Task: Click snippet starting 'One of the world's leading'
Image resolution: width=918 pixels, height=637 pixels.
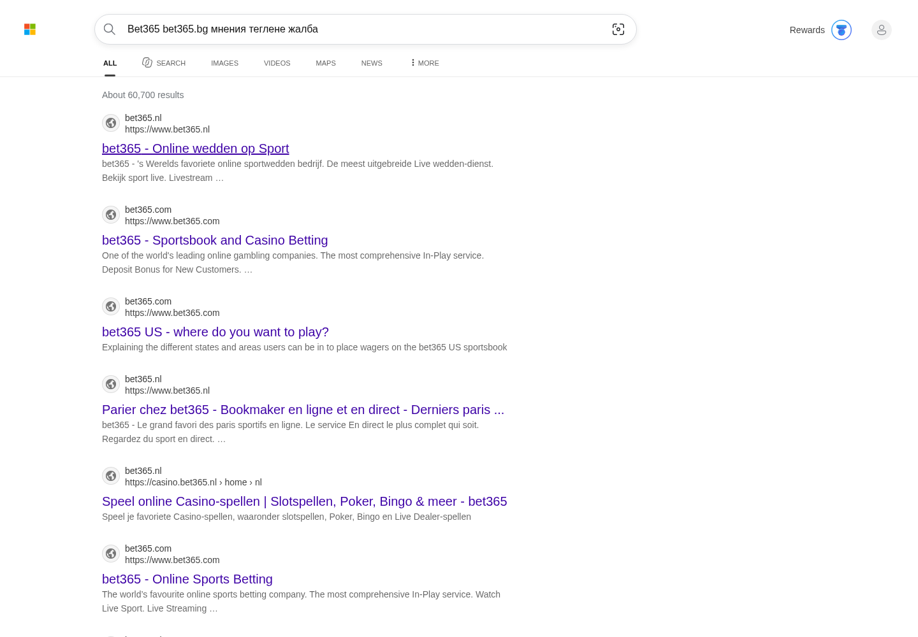Action: coord(293,262)
